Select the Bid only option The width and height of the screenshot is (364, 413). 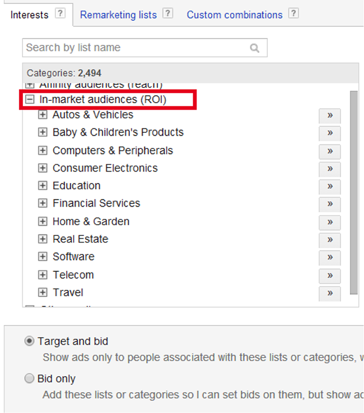tap(29, 379)
